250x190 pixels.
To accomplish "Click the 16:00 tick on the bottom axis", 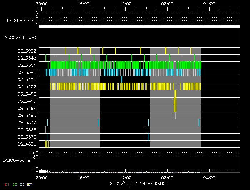I will (84, 177).
